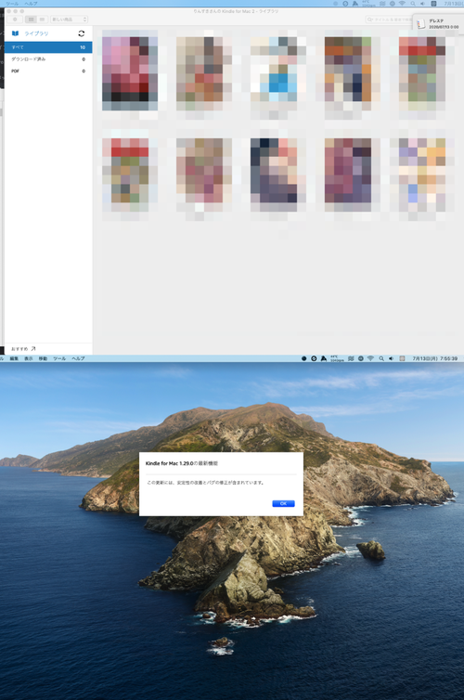Open the ツール menu in lower menu bar

pos(59,358)
